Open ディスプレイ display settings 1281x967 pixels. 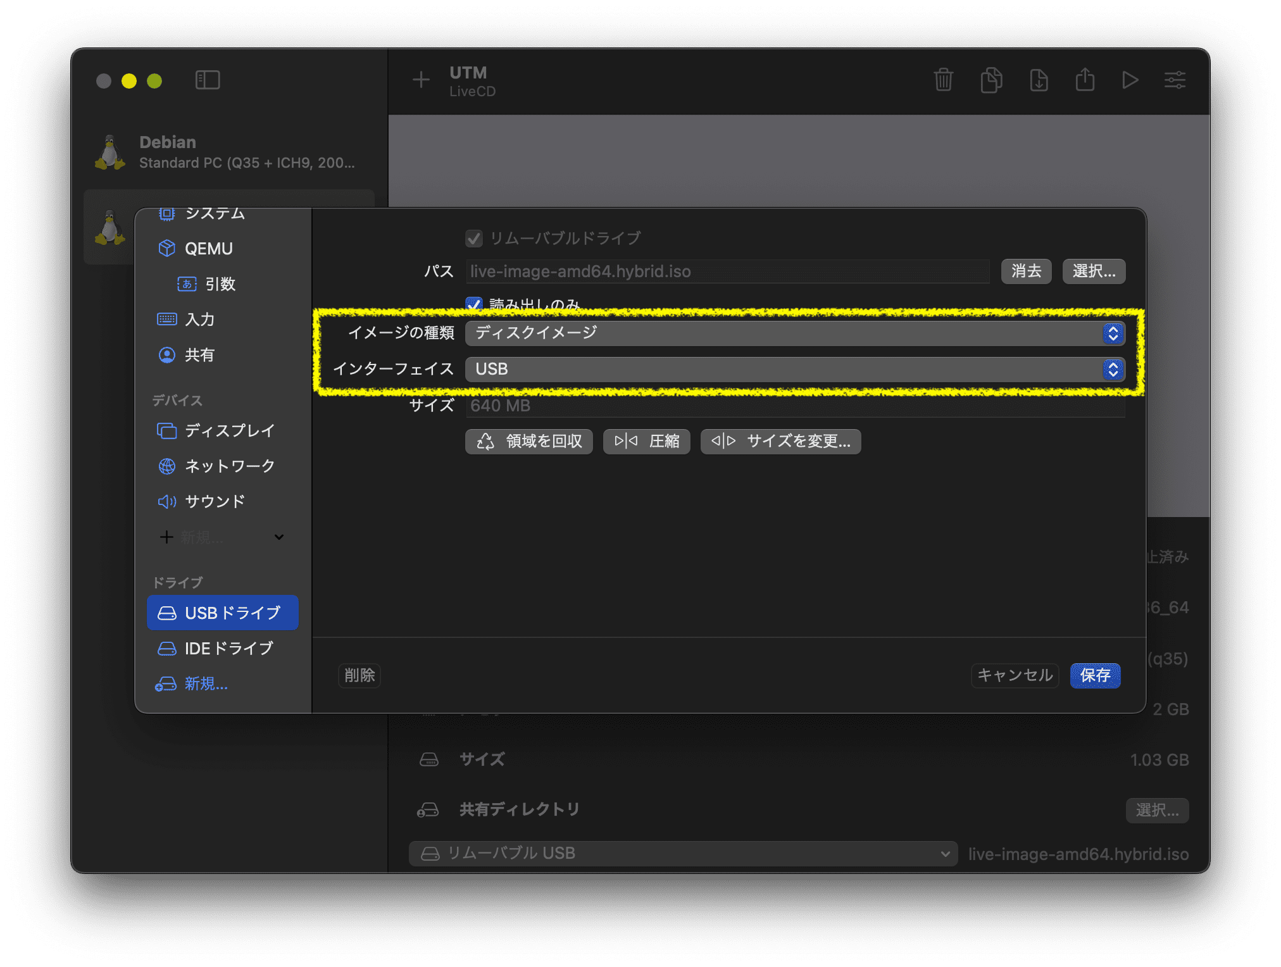(x=223, y=431)
